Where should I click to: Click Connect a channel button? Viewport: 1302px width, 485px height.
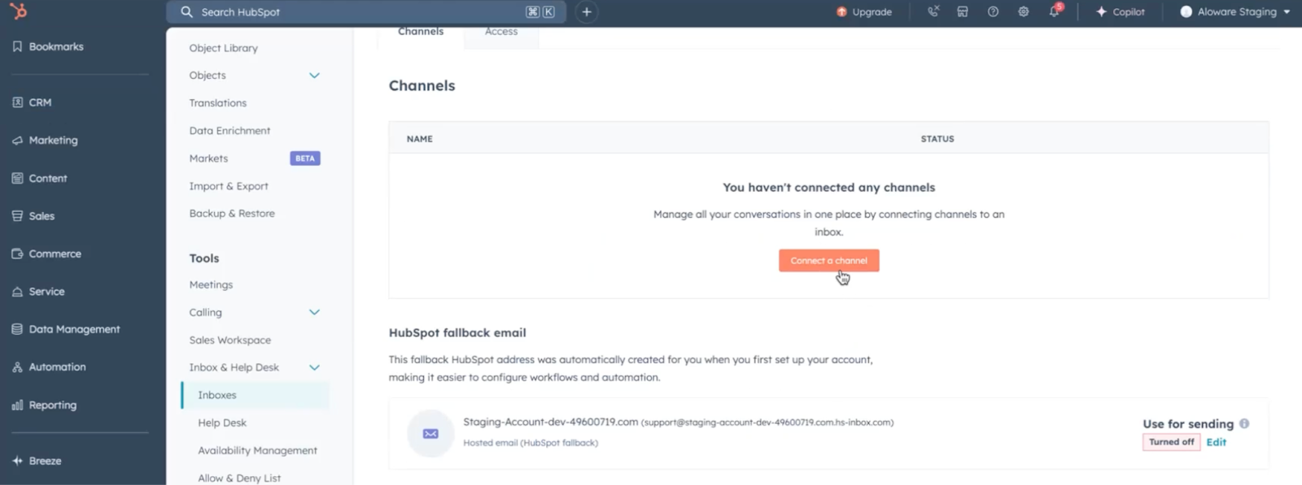tap(829, 261)
